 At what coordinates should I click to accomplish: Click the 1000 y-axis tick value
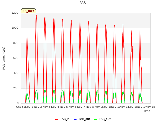15,28
